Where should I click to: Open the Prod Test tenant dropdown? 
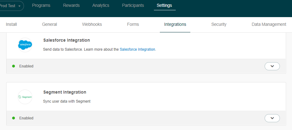point(12,6)
